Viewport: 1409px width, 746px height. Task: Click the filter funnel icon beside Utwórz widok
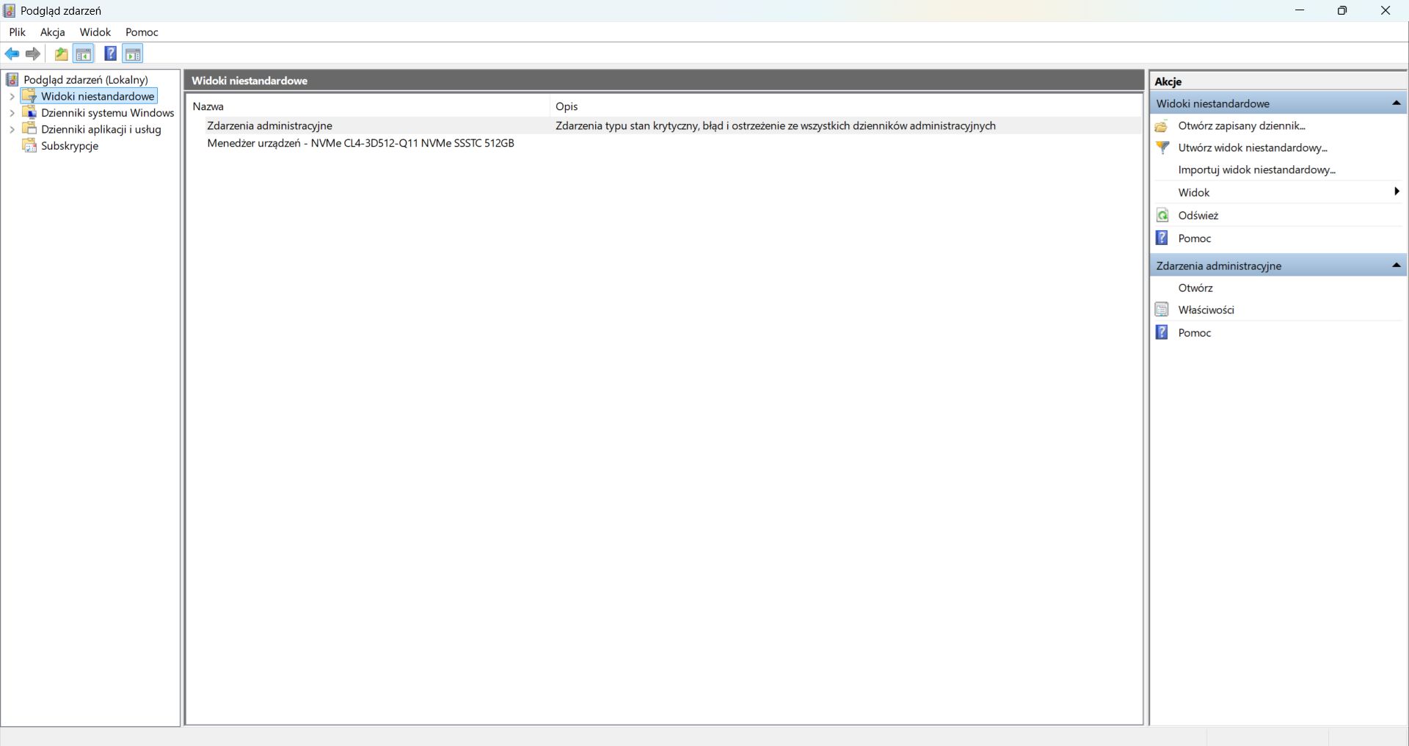point(1162,147)
